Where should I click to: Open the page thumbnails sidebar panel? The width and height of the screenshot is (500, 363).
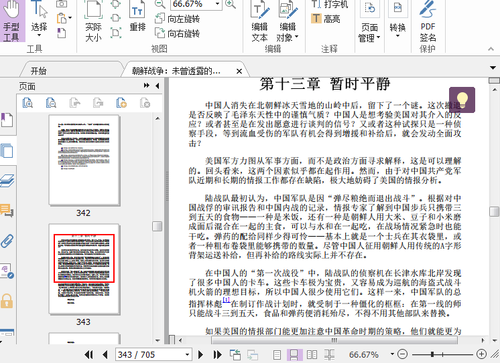[x=7, y=150]
